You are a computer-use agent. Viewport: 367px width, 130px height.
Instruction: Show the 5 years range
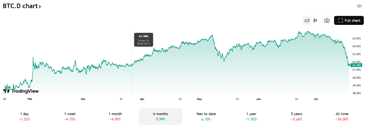(296, 116)
